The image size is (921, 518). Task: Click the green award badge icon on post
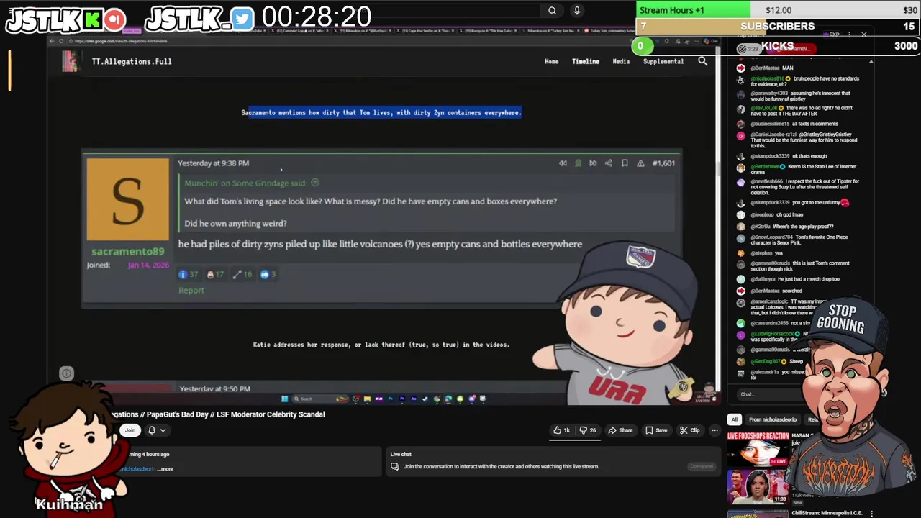(x=578, y=163)
